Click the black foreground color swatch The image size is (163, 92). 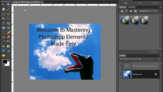[x=5, y=62]
